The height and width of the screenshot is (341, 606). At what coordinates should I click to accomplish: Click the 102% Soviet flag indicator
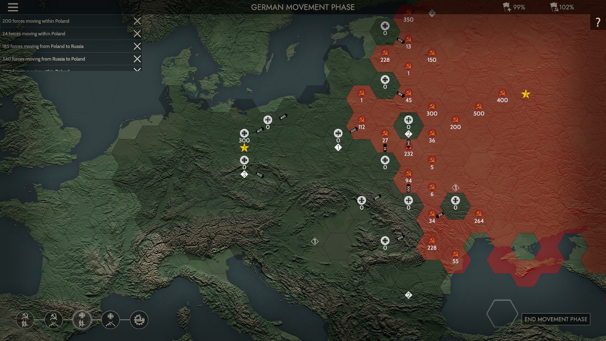click(x=562, y=7)
